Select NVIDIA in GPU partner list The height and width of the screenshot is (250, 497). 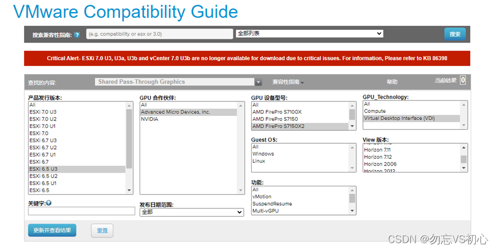(x=188, y=119)
